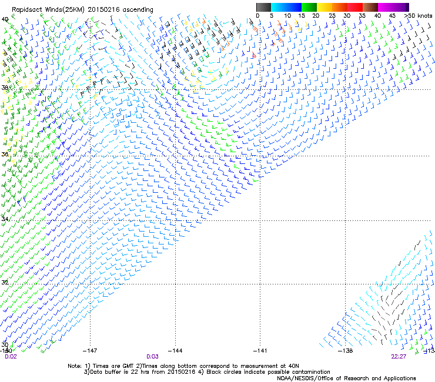Click the legend value 35 under the color bar

362,16
